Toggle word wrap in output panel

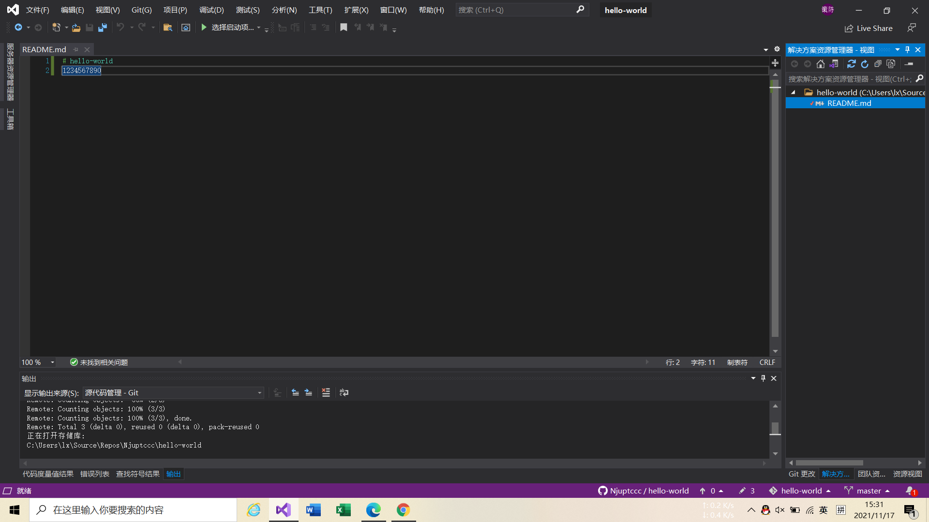(x=344, y=392)
